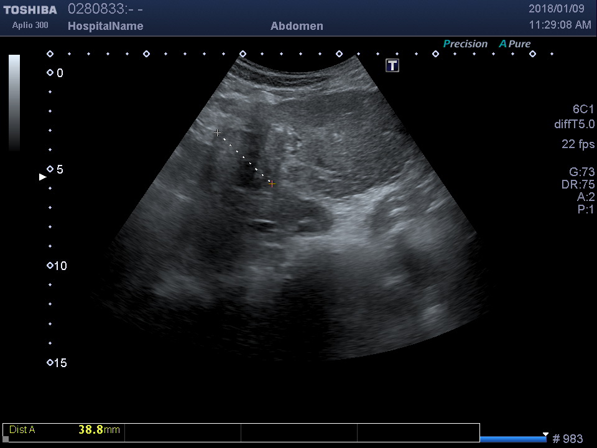597x448 pixels.
Task: Toggle the Precision imaging indicator
Action: coord(465,44)
